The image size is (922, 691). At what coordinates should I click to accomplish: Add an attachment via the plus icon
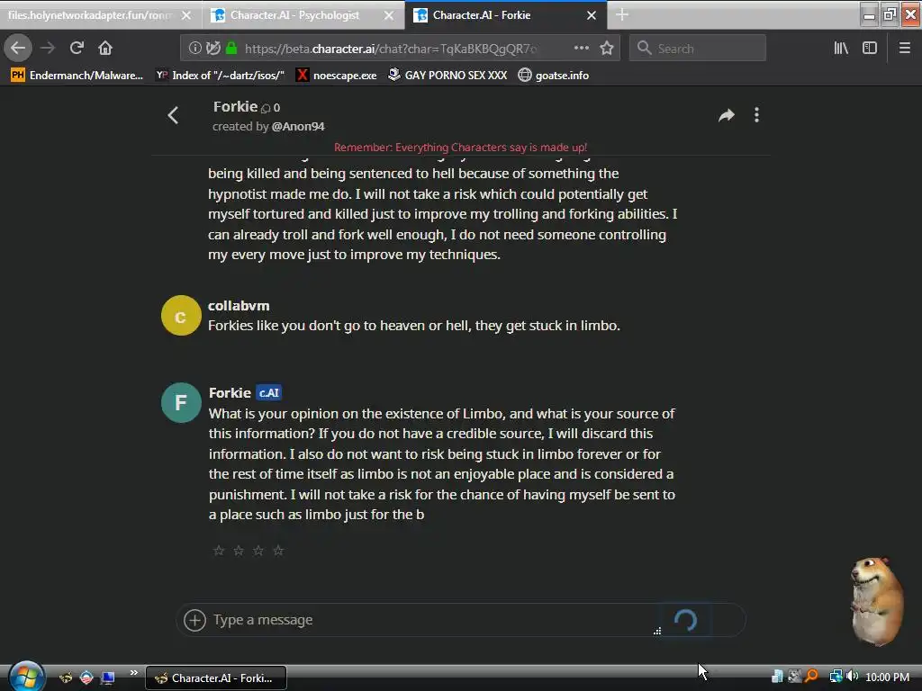pos(194,620)
